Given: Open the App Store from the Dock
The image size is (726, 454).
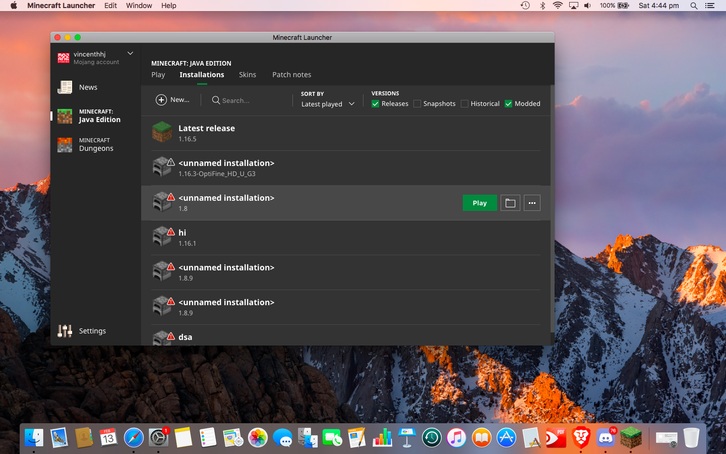Looking at the screenshot, I should 506,437.
